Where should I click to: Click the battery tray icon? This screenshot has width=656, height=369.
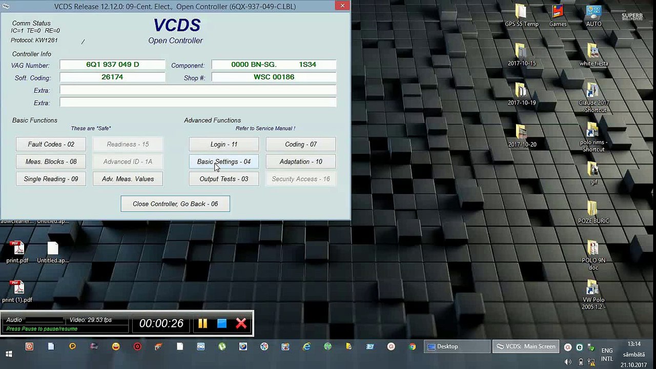pyautogui.click(x=581, y=362)
